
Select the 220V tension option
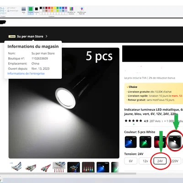(175, 161)
